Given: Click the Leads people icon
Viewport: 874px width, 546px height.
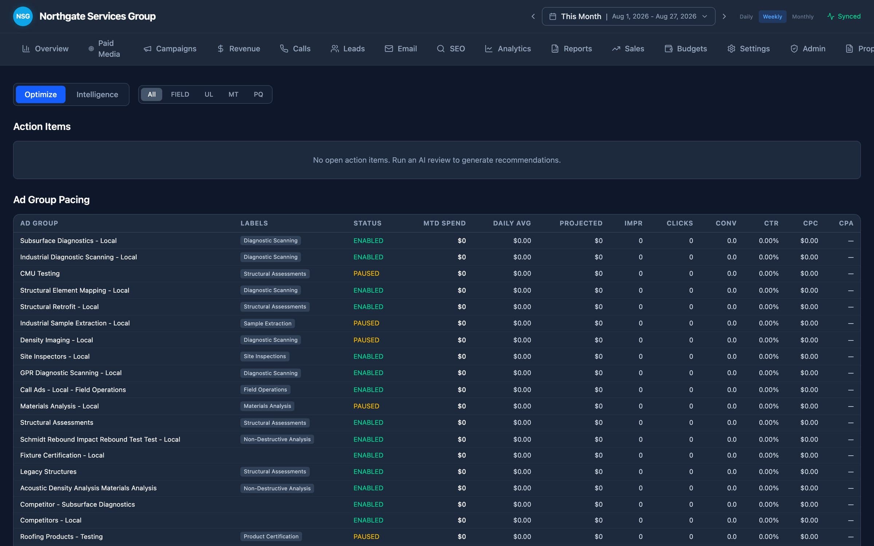Looking at the screenshot, I should coord(334,48).
